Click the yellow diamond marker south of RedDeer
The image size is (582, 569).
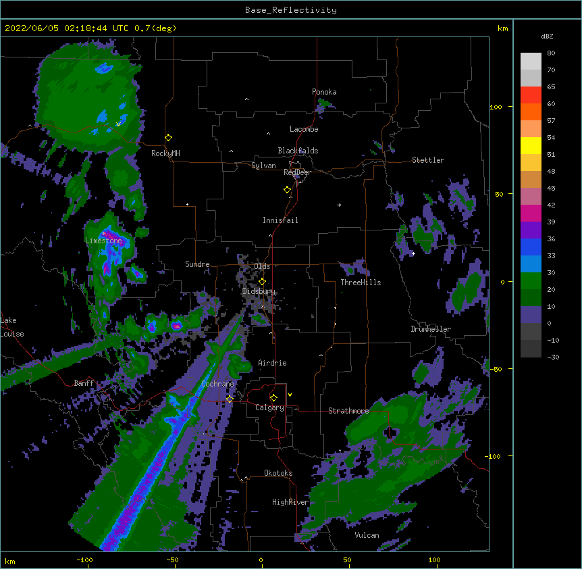click(x=287, y=190)
